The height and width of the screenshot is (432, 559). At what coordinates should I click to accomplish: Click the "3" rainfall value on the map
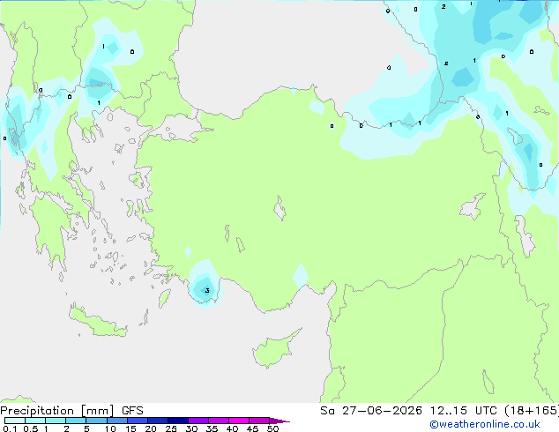(207, 291)
